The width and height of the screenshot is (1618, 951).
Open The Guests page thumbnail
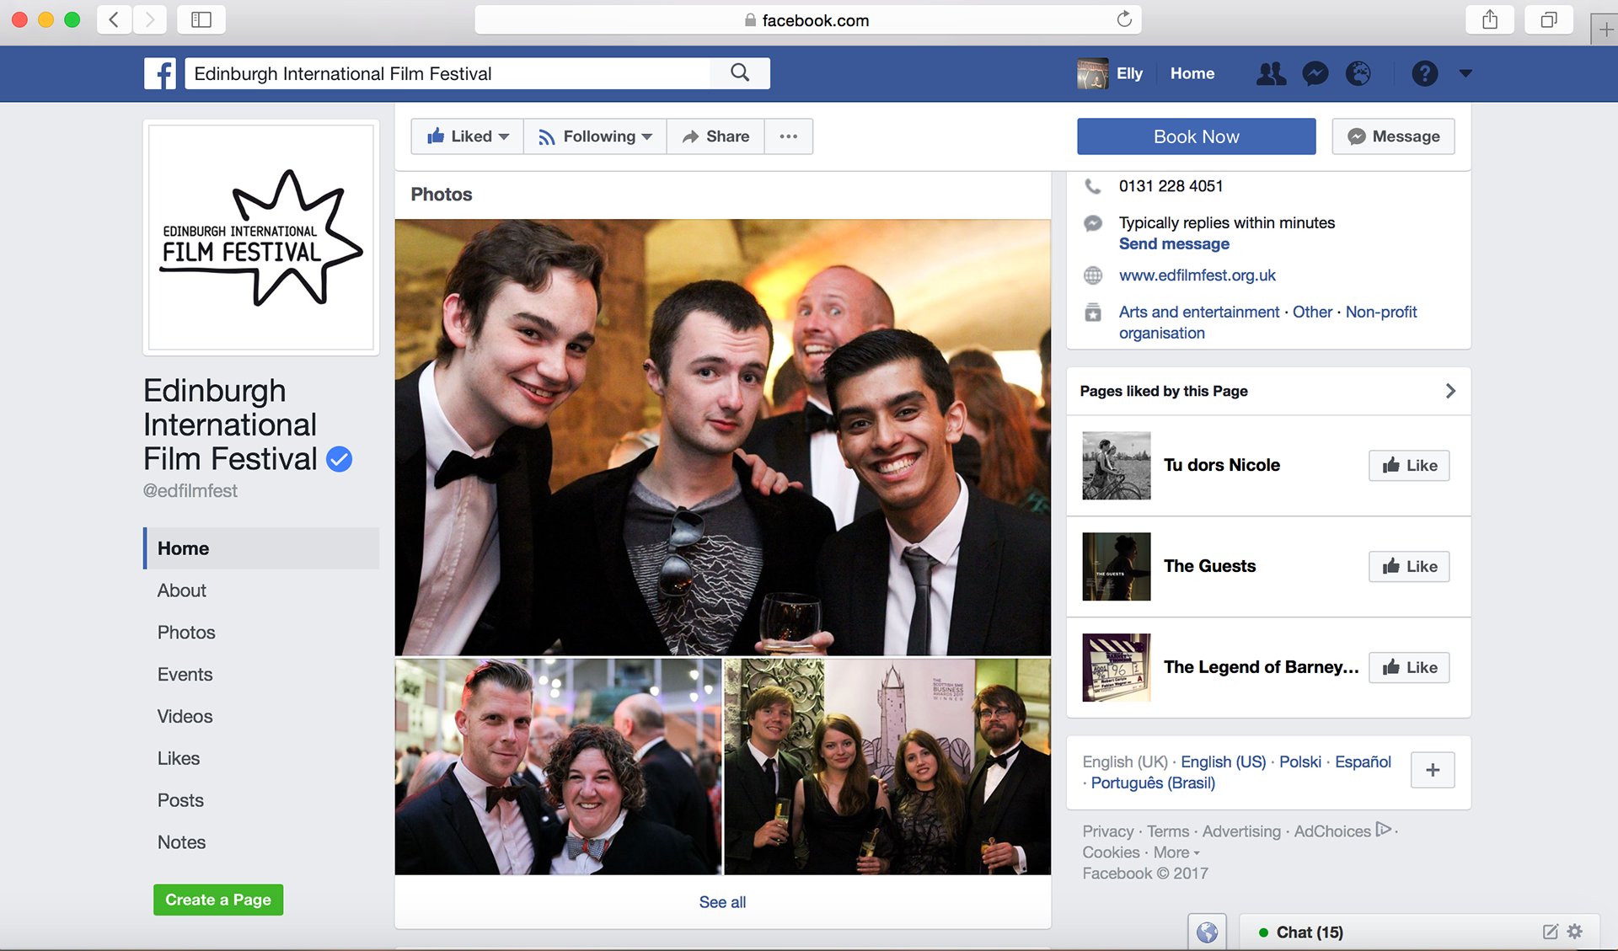click(1117, 567)
